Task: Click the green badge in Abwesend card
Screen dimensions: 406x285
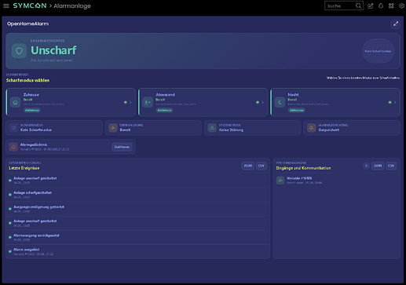Action: pos(164,110)
